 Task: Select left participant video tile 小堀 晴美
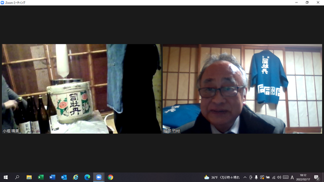pyautogui.click(x=82, y=89)
